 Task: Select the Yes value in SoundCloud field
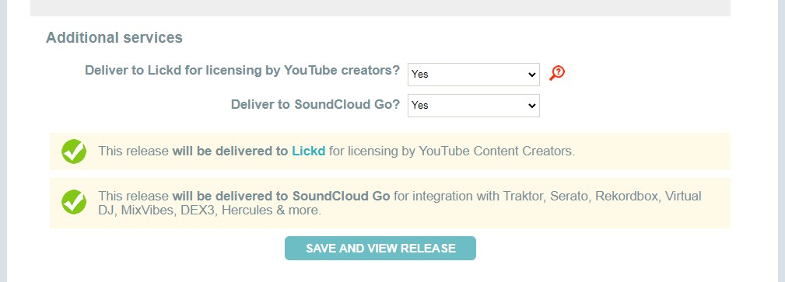point(419,106)
